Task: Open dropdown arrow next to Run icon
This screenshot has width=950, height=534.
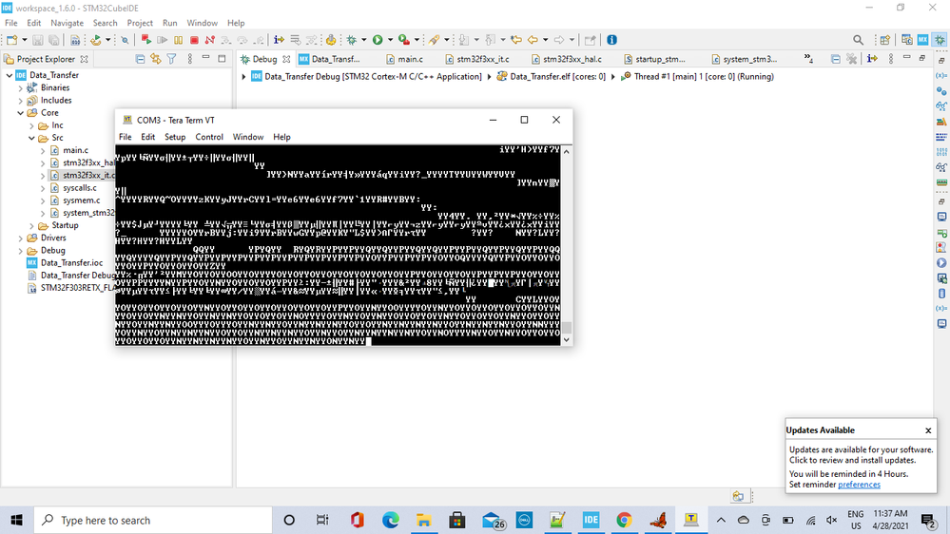Action: tap(390, 40)
